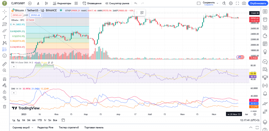
Task: Select the 6M time range
Action: pyautogui.click(x=34, y=120)
